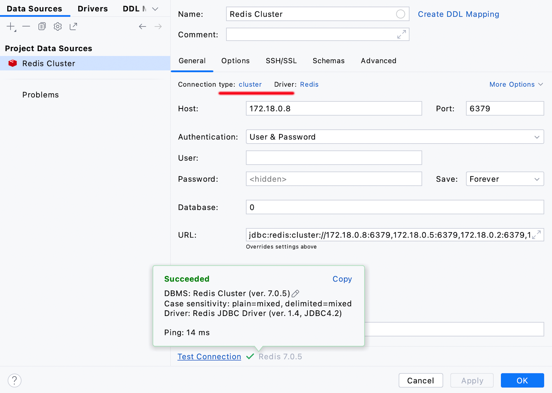
Task: Open help with the question mark button
Action: click(x=14, y=381)
